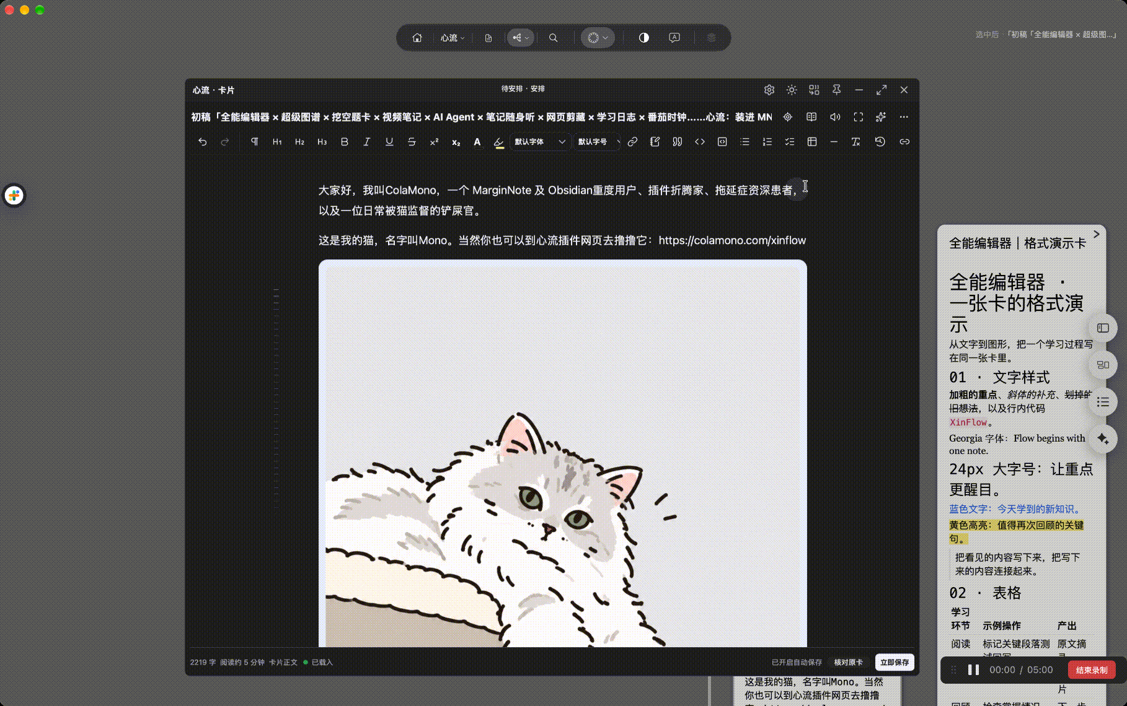Toggle bold formatting

pos(344,142)
